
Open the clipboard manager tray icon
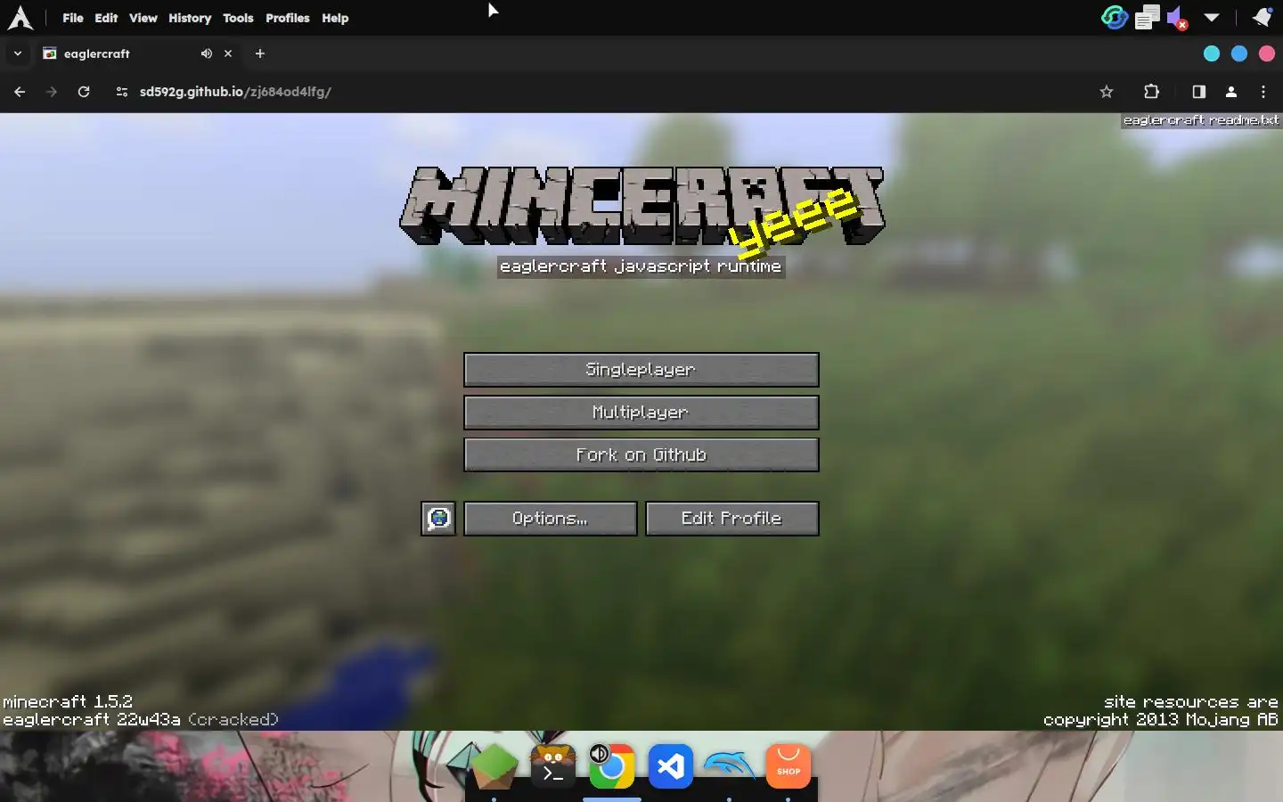[1148, 18]
